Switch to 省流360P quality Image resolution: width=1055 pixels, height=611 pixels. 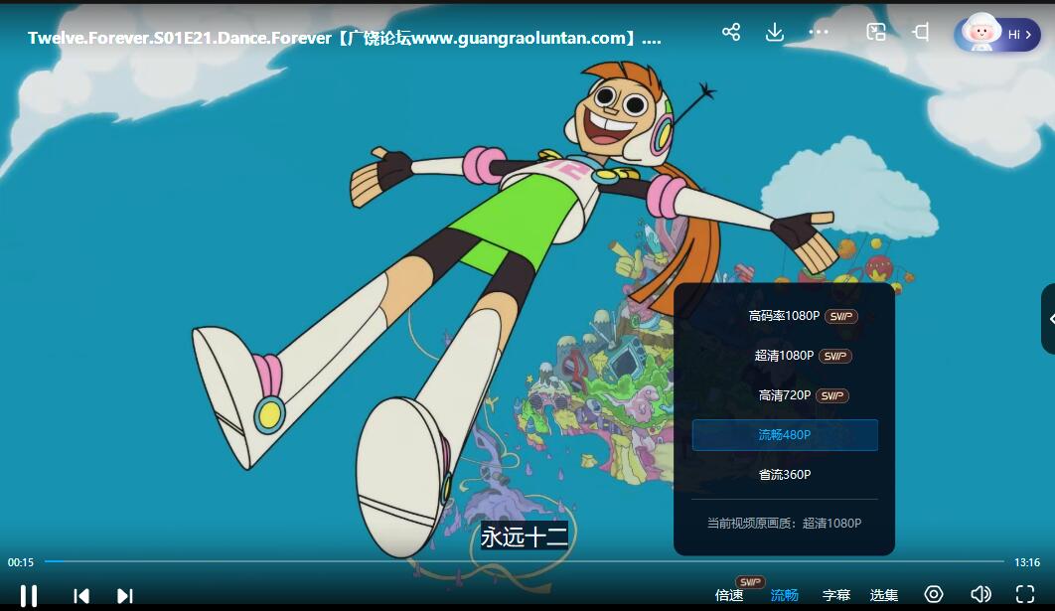[785, 475]
